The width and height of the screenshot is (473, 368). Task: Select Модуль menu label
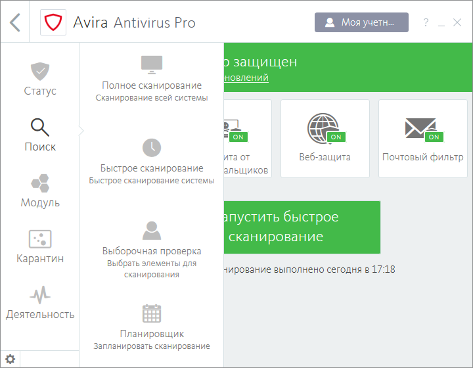[x=40, y=202]
